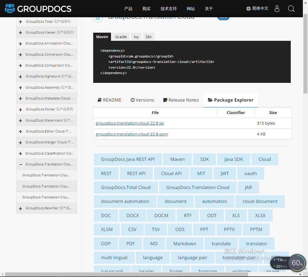Switch to the Ivy tab
This screenshot has height=277, width=308.
(x=136, y=37)
